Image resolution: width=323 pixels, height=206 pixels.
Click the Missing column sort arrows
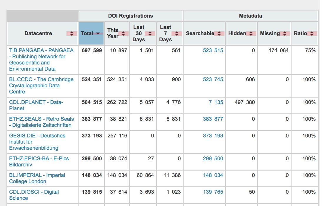click(284, 34)
